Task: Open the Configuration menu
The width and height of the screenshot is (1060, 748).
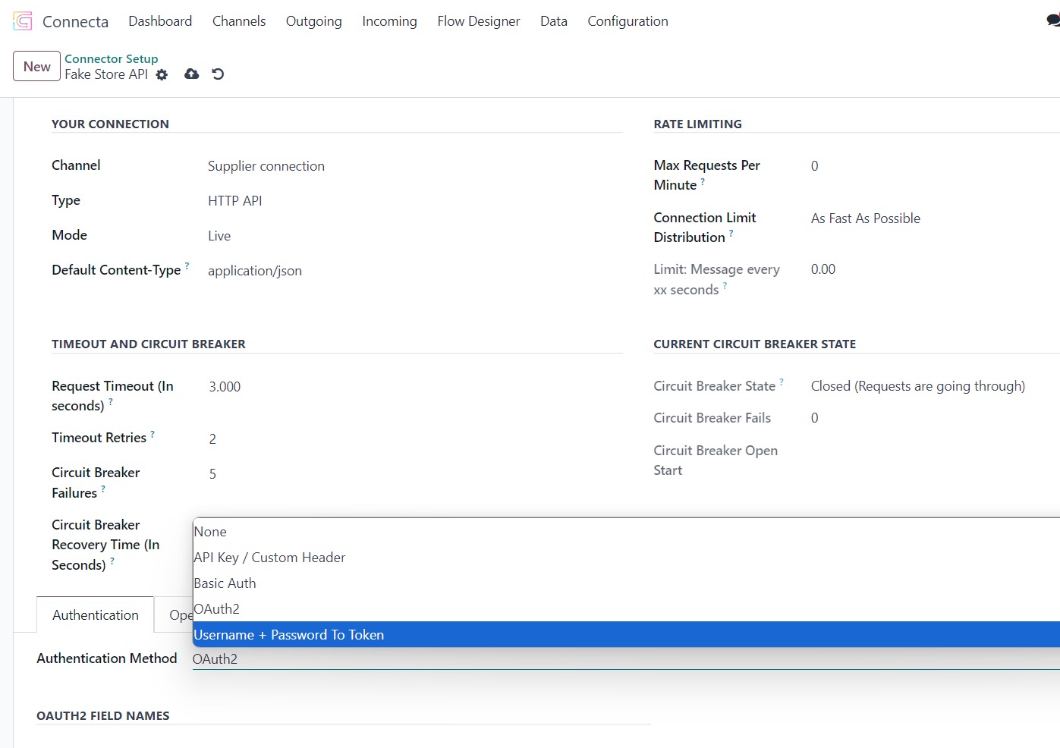Action: tap(628, 21)
